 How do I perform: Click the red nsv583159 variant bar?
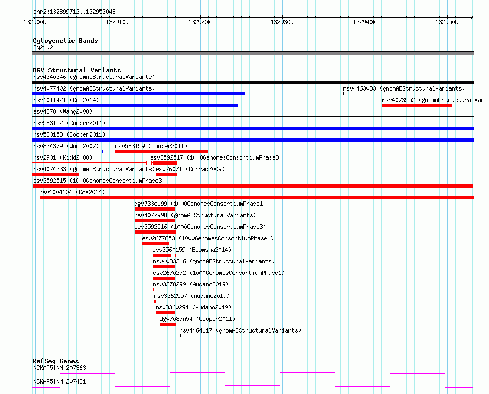162,151
